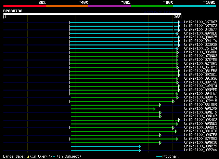Select the UniRef100_A2YUR3 hit label
The width and height of the screenshot is (219, 159).
click(201, 64)
